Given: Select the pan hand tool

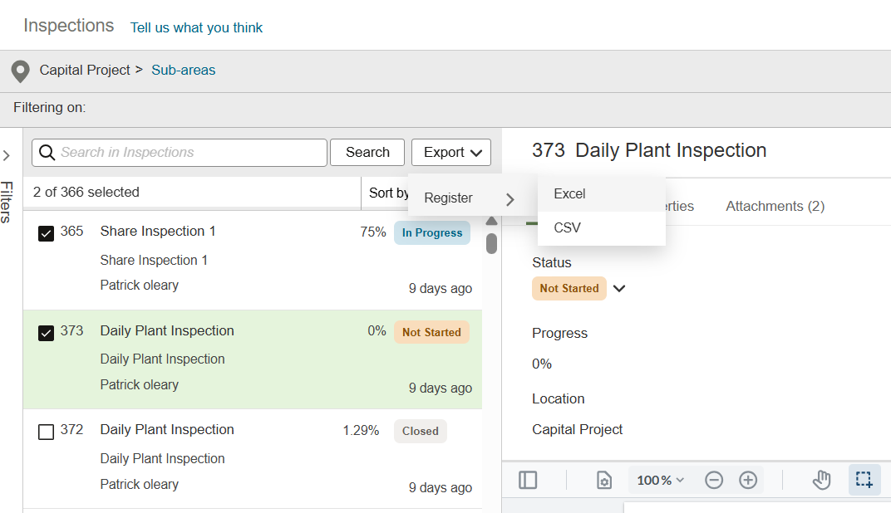Looking at the screenshot, I should click(x=822, y=480).
